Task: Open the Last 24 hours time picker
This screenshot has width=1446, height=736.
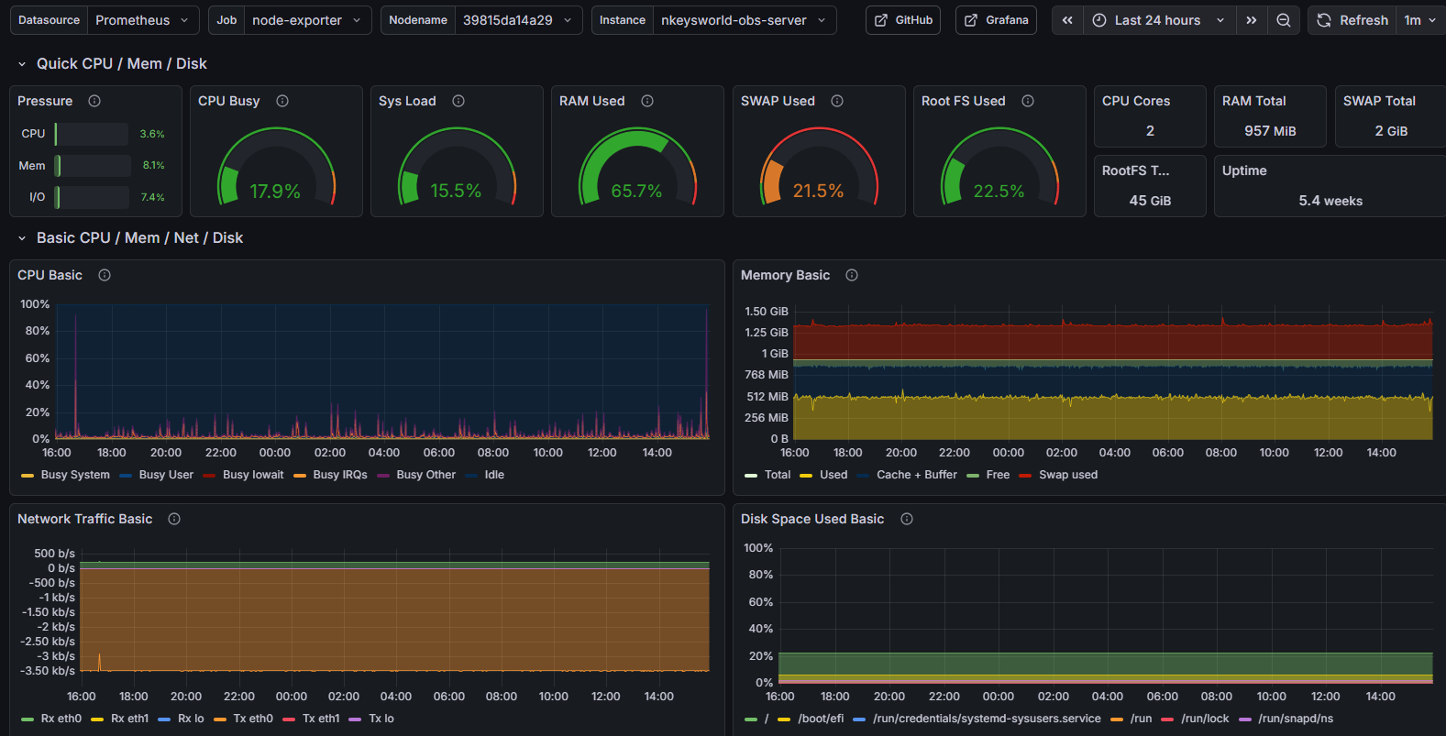Action: (x=1159, y=20)
